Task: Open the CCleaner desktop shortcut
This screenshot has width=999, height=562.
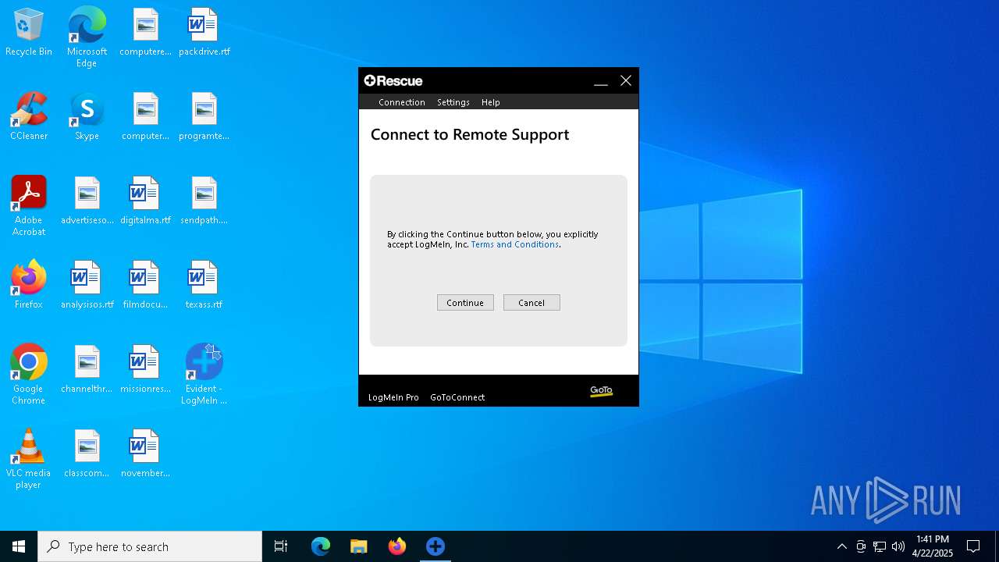Action: pos(29,117)
